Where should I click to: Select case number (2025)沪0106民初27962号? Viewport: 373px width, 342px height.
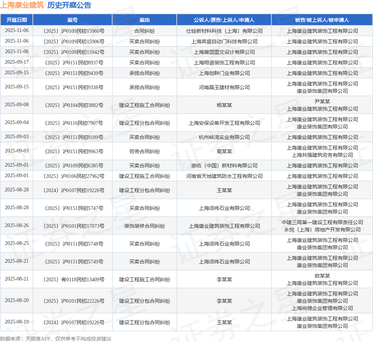[74, 176]
